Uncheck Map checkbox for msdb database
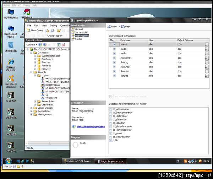This screenshot has height=179, width=213. (x=114, y=53)
